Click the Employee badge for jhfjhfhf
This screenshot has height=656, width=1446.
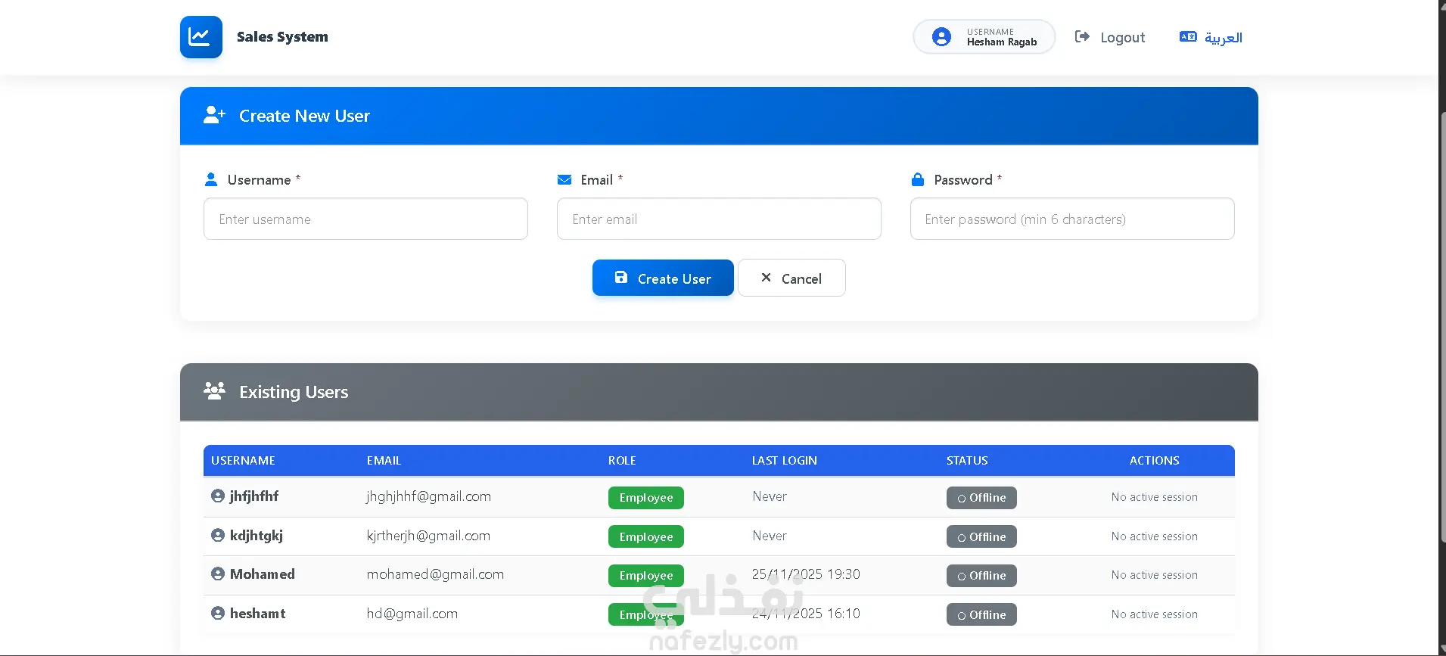[646, 497]
